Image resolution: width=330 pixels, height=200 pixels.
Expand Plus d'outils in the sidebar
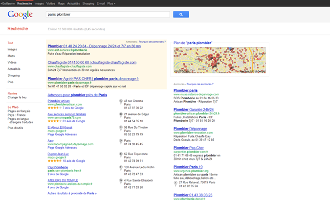[15, 128]
